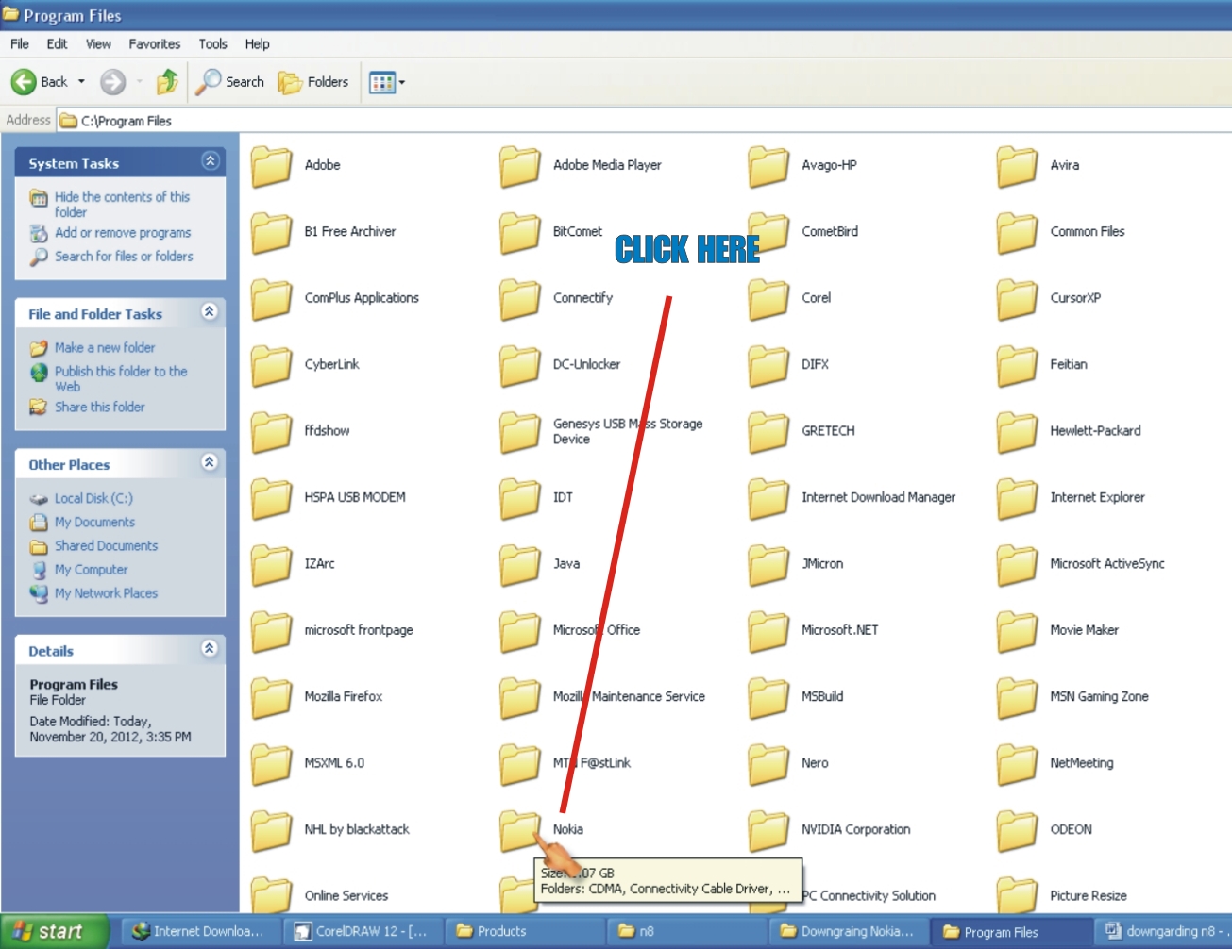Open the Views dropdown button

point(387,82)
